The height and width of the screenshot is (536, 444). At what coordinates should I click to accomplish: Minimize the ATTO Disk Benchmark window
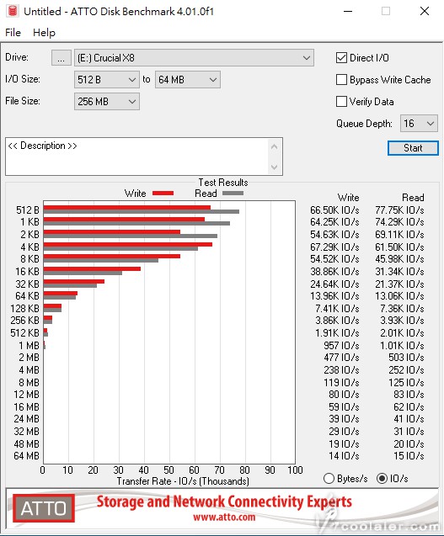[x=348, y=11]
